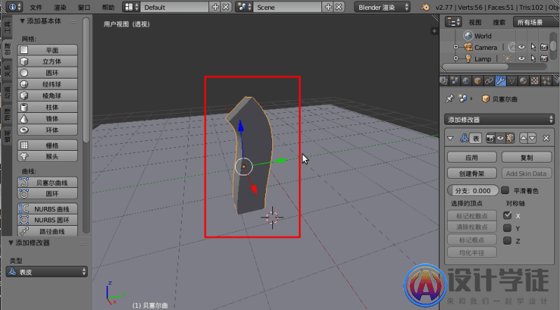Toggle modifier viewport eye icon
The width and height of the screenshot is (560, 310).
[x=500, y=138]
